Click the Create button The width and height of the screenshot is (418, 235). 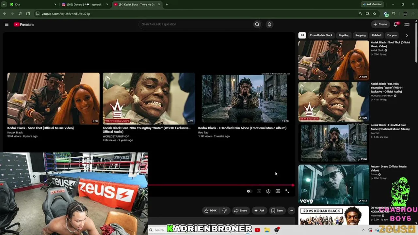point(380,24)
